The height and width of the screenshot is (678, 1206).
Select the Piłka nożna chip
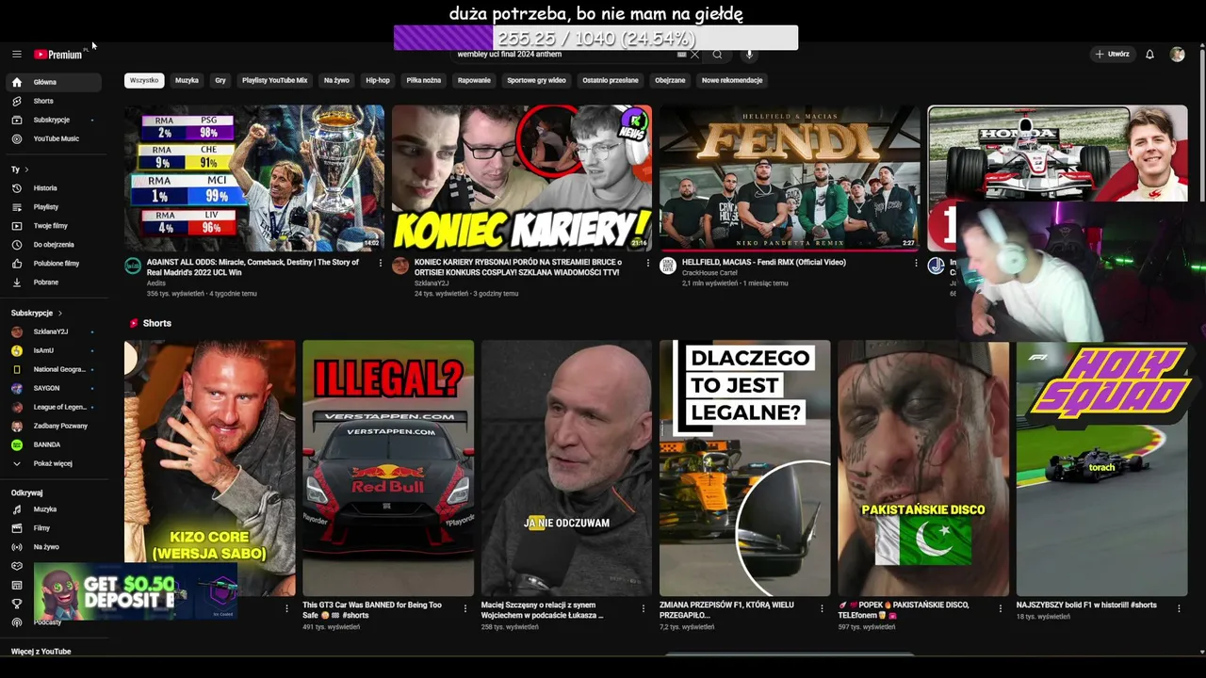click(424, 81)
